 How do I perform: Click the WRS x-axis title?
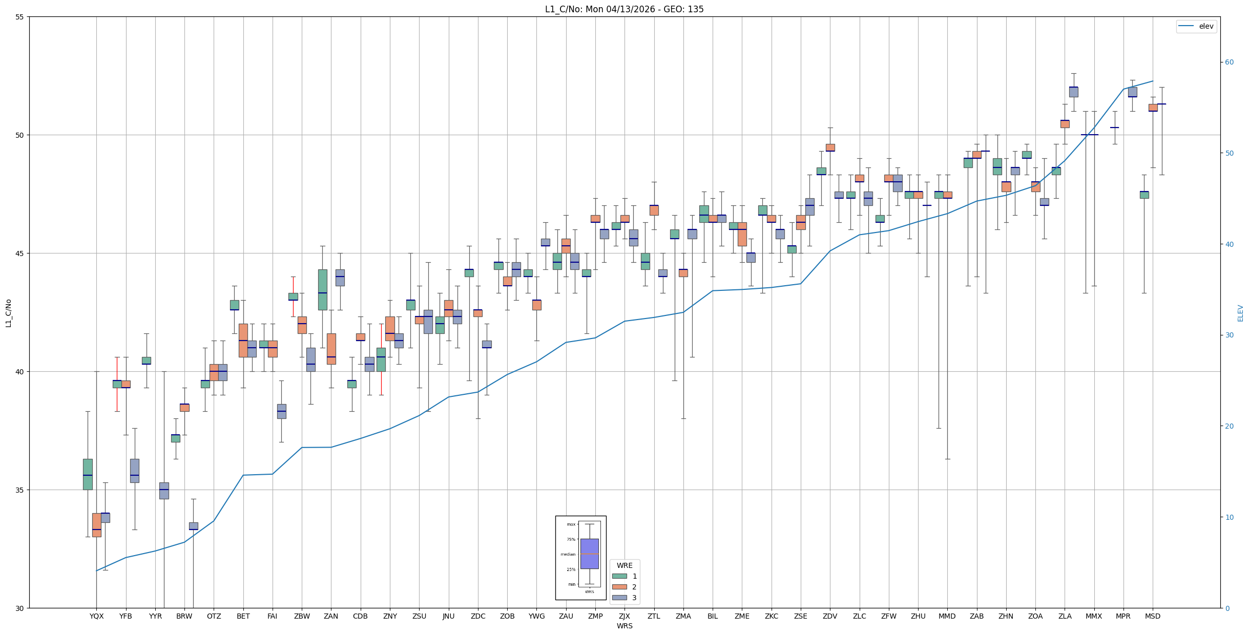coord(624,626)
